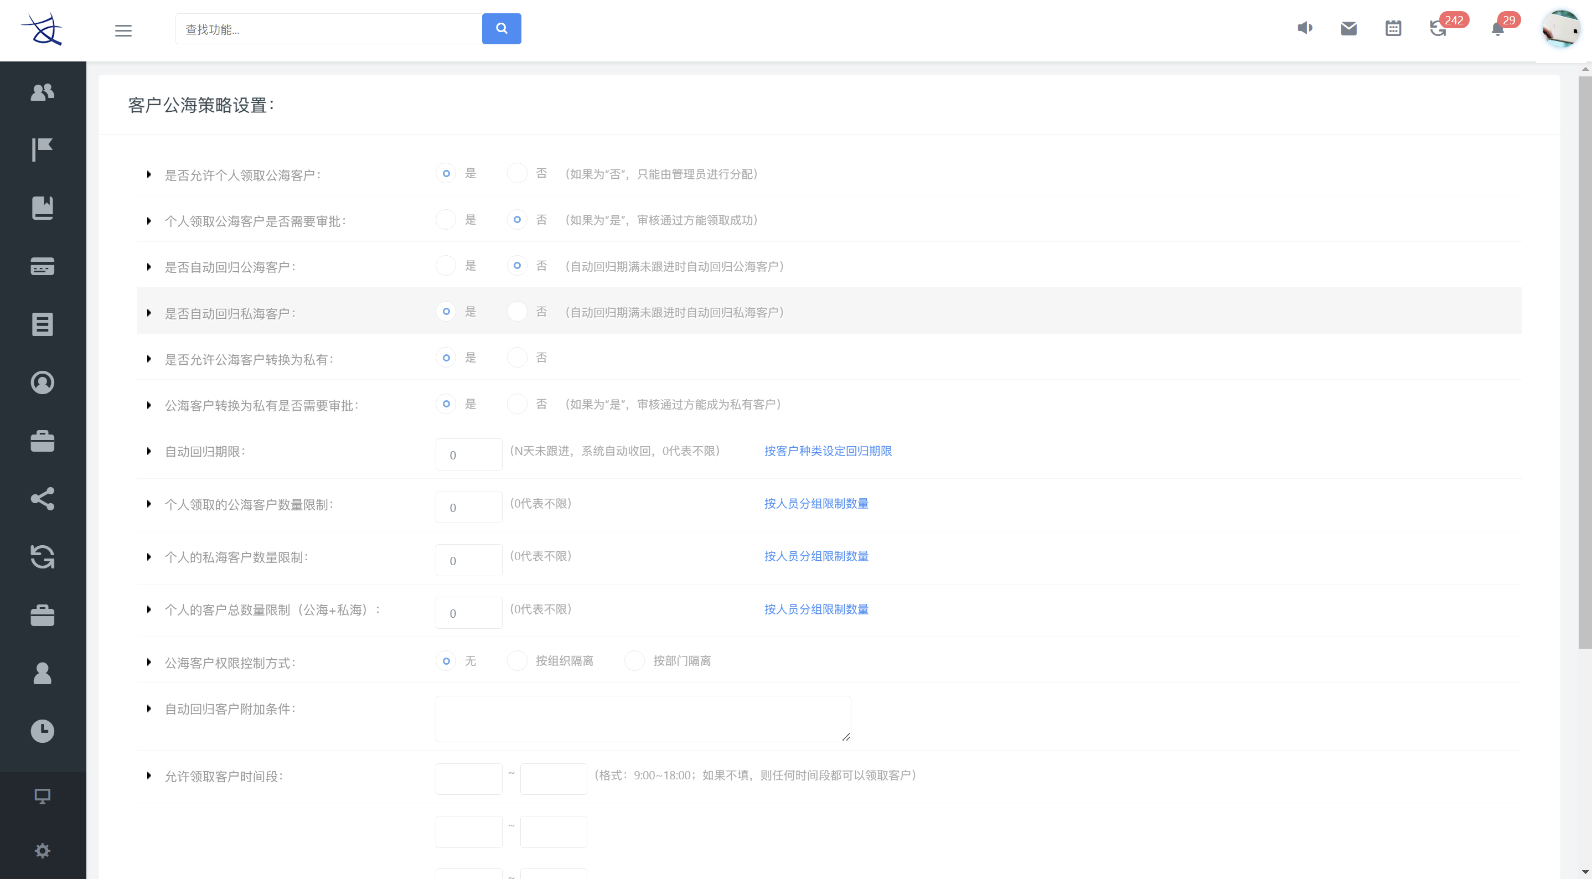The image size is (1592, 879).
Task: Click the refresh icon with 242 badge
Action: [x=1438, y=28]
